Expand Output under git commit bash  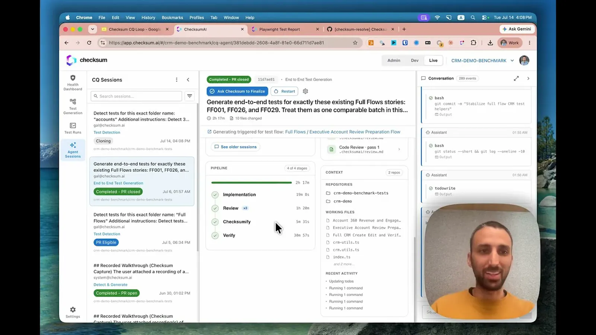click(x=443, y=115)
